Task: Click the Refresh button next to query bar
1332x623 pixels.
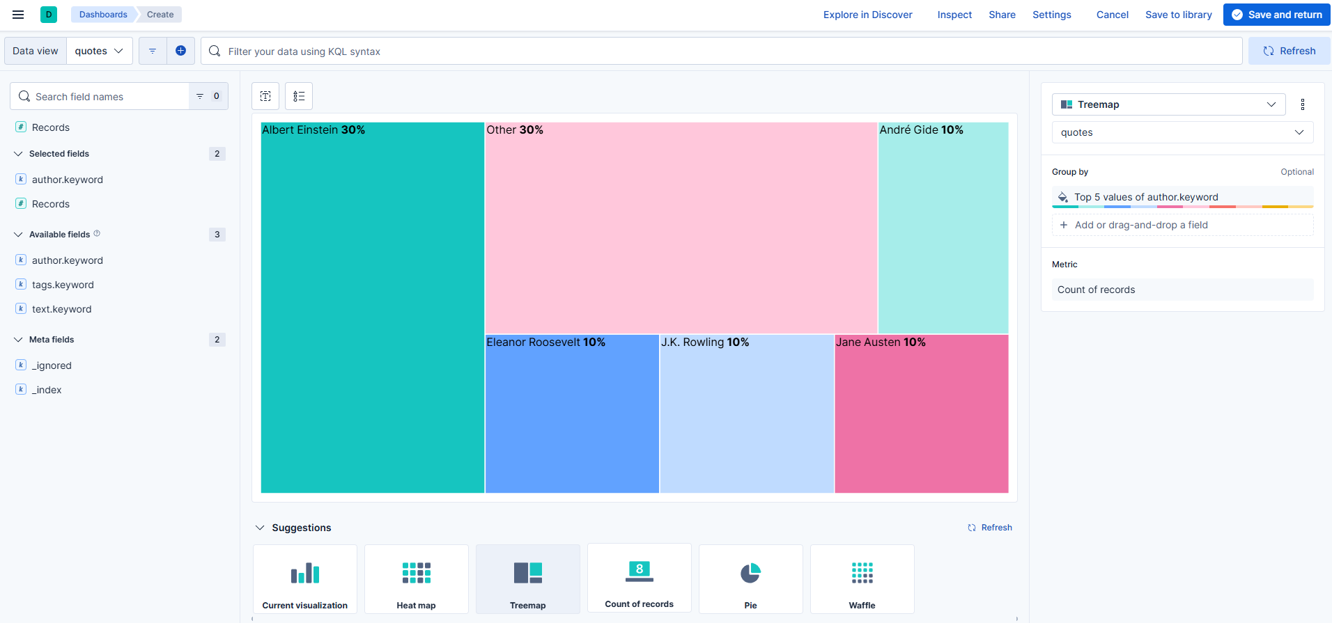Action: click(x=1289, y=51)
